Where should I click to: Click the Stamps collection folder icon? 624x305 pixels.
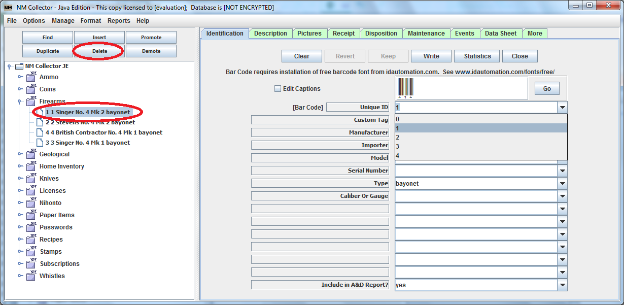[x=30, y=251]
